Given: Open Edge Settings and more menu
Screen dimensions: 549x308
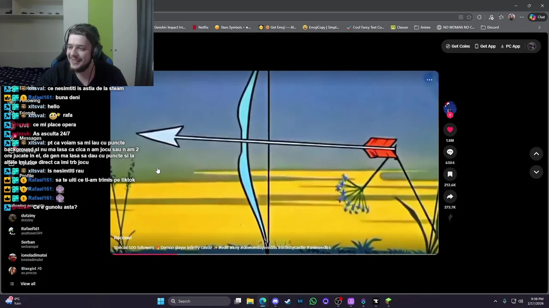Looking at the screenshot, I should [522, 17].
